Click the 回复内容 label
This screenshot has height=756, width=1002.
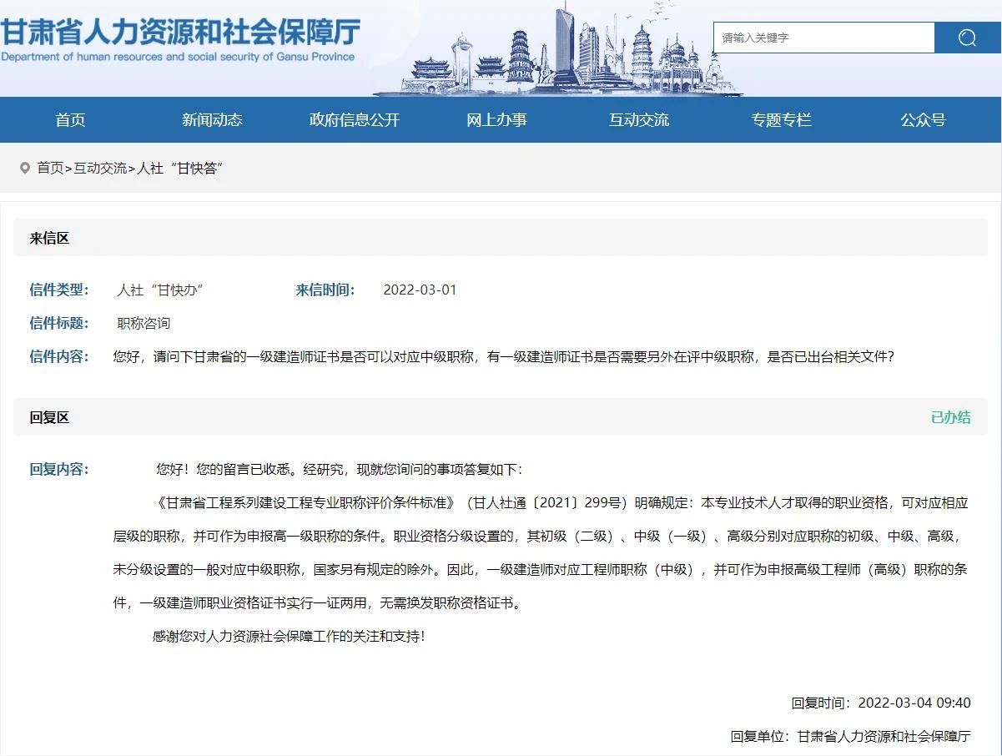[x=59, y=469]
